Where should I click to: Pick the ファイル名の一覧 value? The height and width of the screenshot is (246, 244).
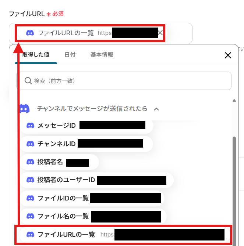click(93, 216)
